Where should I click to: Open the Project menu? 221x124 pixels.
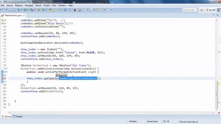coord(47,6)
